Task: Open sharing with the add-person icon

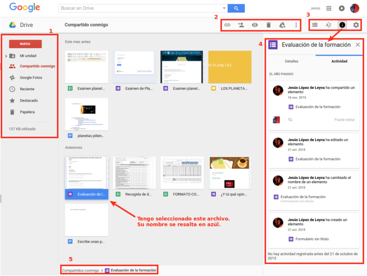Action: point(241,25)
